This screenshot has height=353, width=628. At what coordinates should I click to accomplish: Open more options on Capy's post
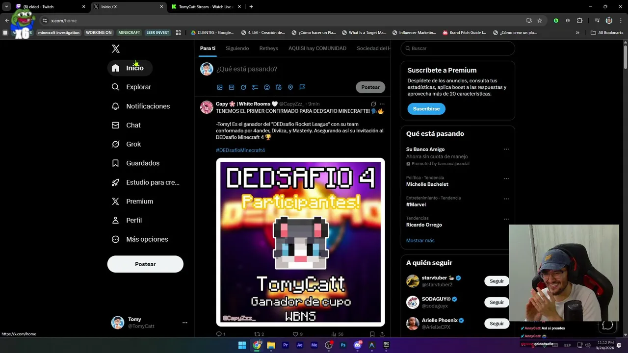click(382, 104)
